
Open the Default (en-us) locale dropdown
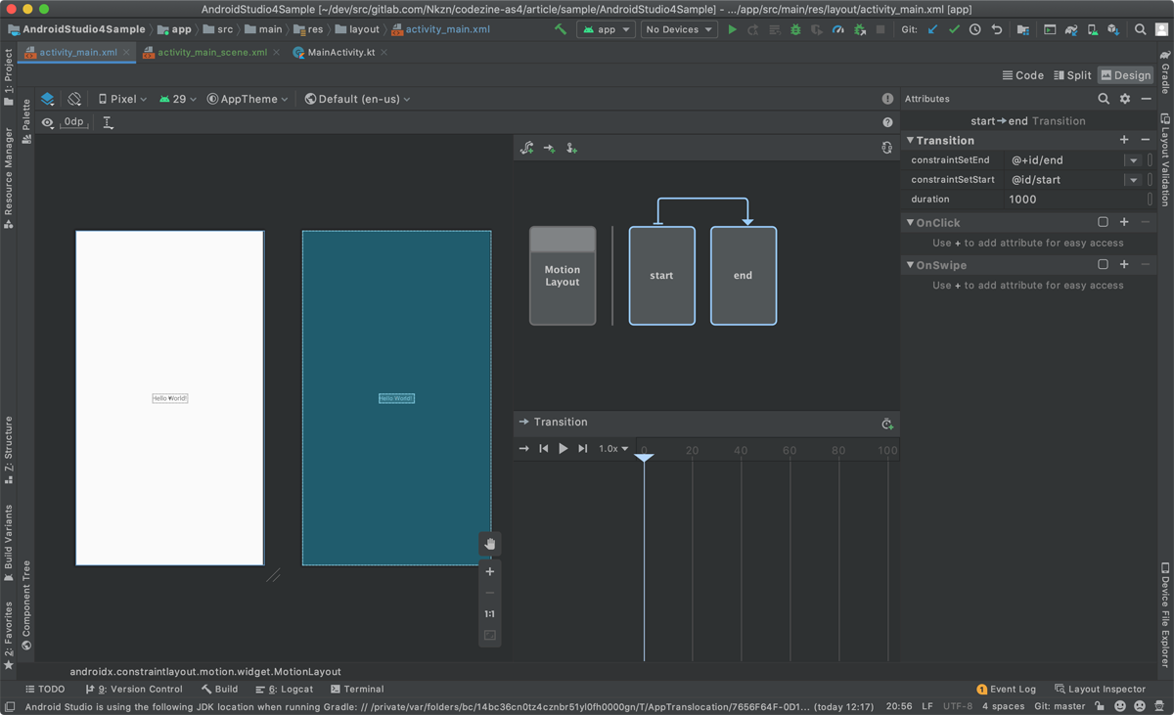pos(358,99)
